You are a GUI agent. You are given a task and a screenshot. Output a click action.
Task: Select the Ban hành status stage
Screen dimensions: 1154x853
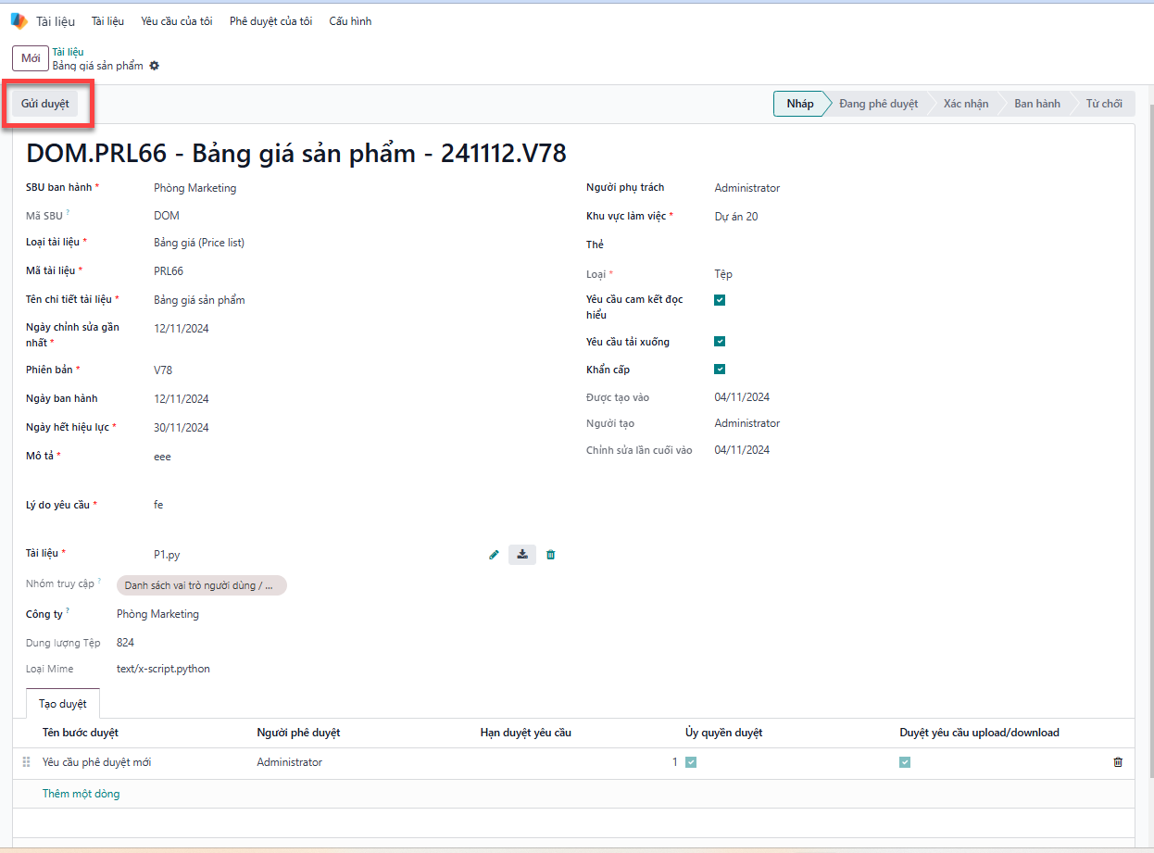point(1037,104)
